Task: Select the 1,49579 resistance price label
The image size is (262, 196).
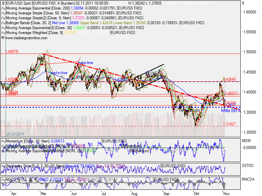Action: point(12,52)
